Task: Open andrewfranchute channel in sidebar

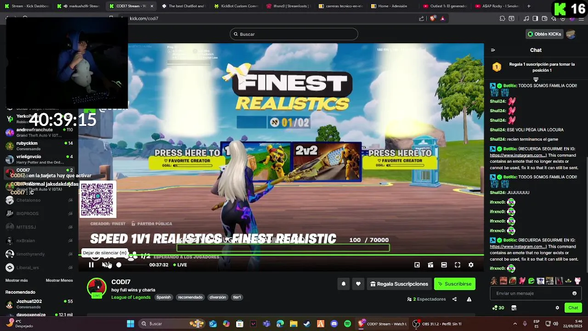Action: click(x=39, y=132)
